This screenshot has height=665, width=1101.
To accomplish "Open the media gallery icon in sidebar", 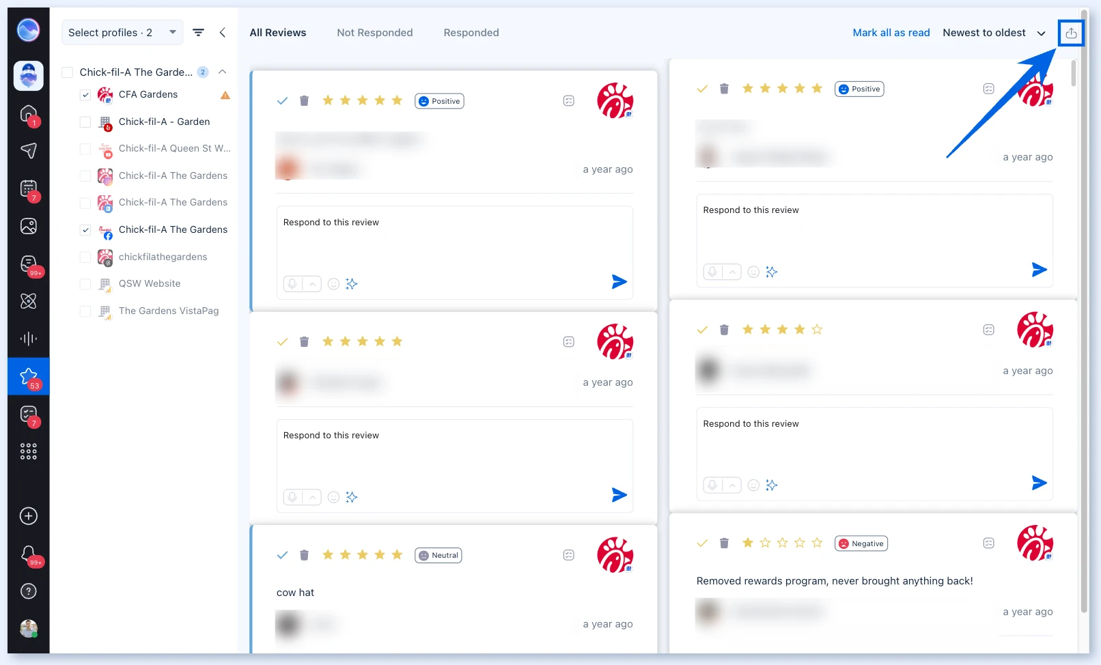I will point(29,226).
